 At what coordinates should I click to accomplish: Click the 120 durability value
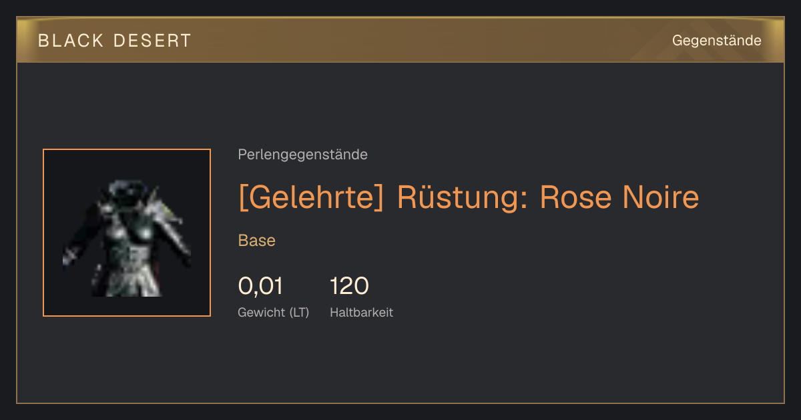349,286
